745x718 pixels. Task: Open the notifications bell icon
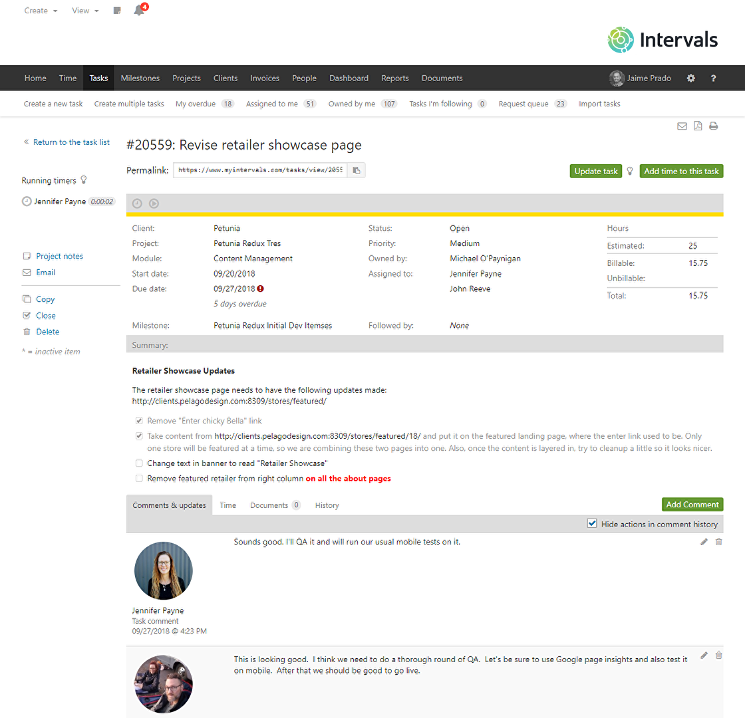pos(139,11)
